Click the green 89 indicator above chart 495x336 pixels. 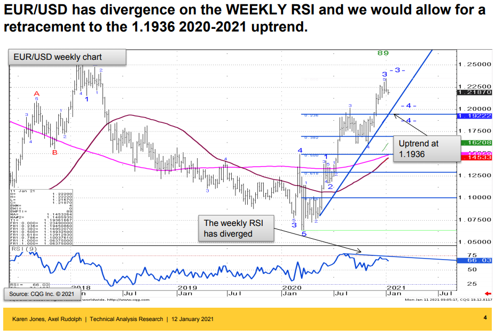(x=383, y=53)
